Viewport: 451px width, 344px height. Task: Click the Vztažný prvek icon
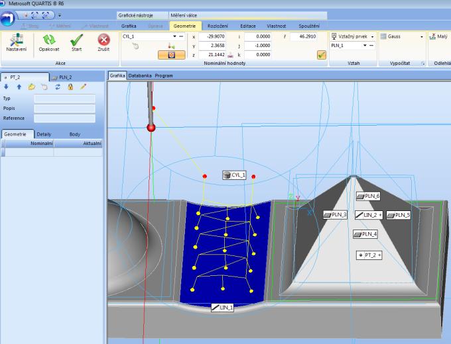[334, 36]
